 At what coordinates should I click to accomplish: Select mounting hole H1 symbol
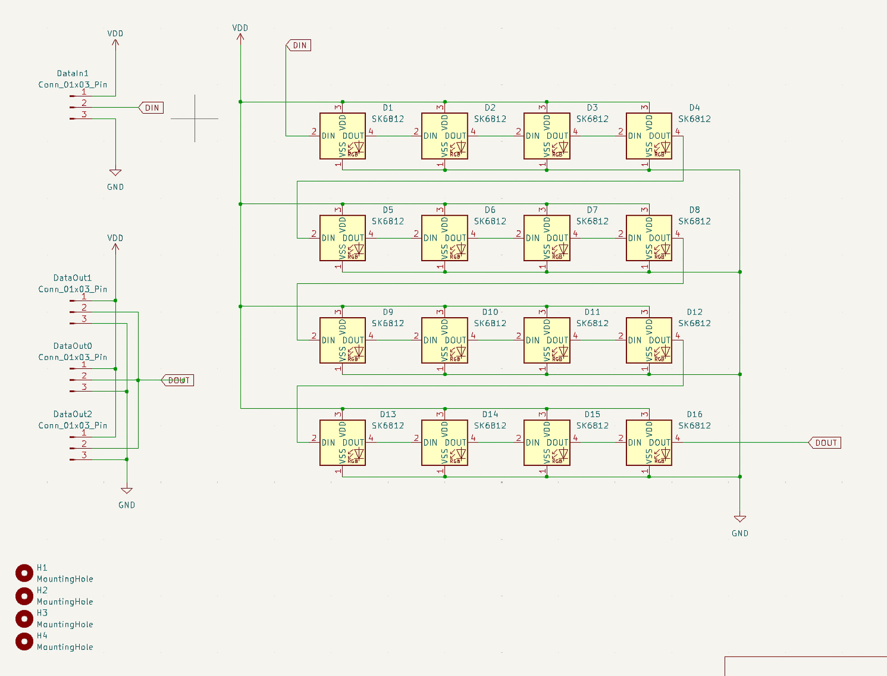click(x=24, y=573)
